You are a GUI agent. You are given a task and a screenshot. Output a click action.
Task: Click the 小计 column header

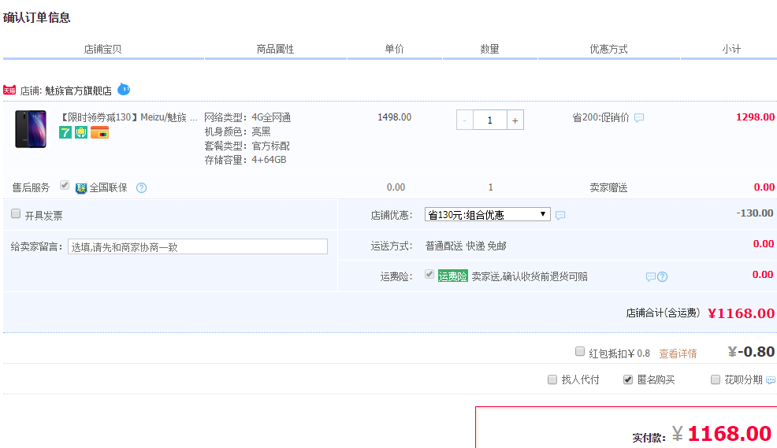[731, 49]
